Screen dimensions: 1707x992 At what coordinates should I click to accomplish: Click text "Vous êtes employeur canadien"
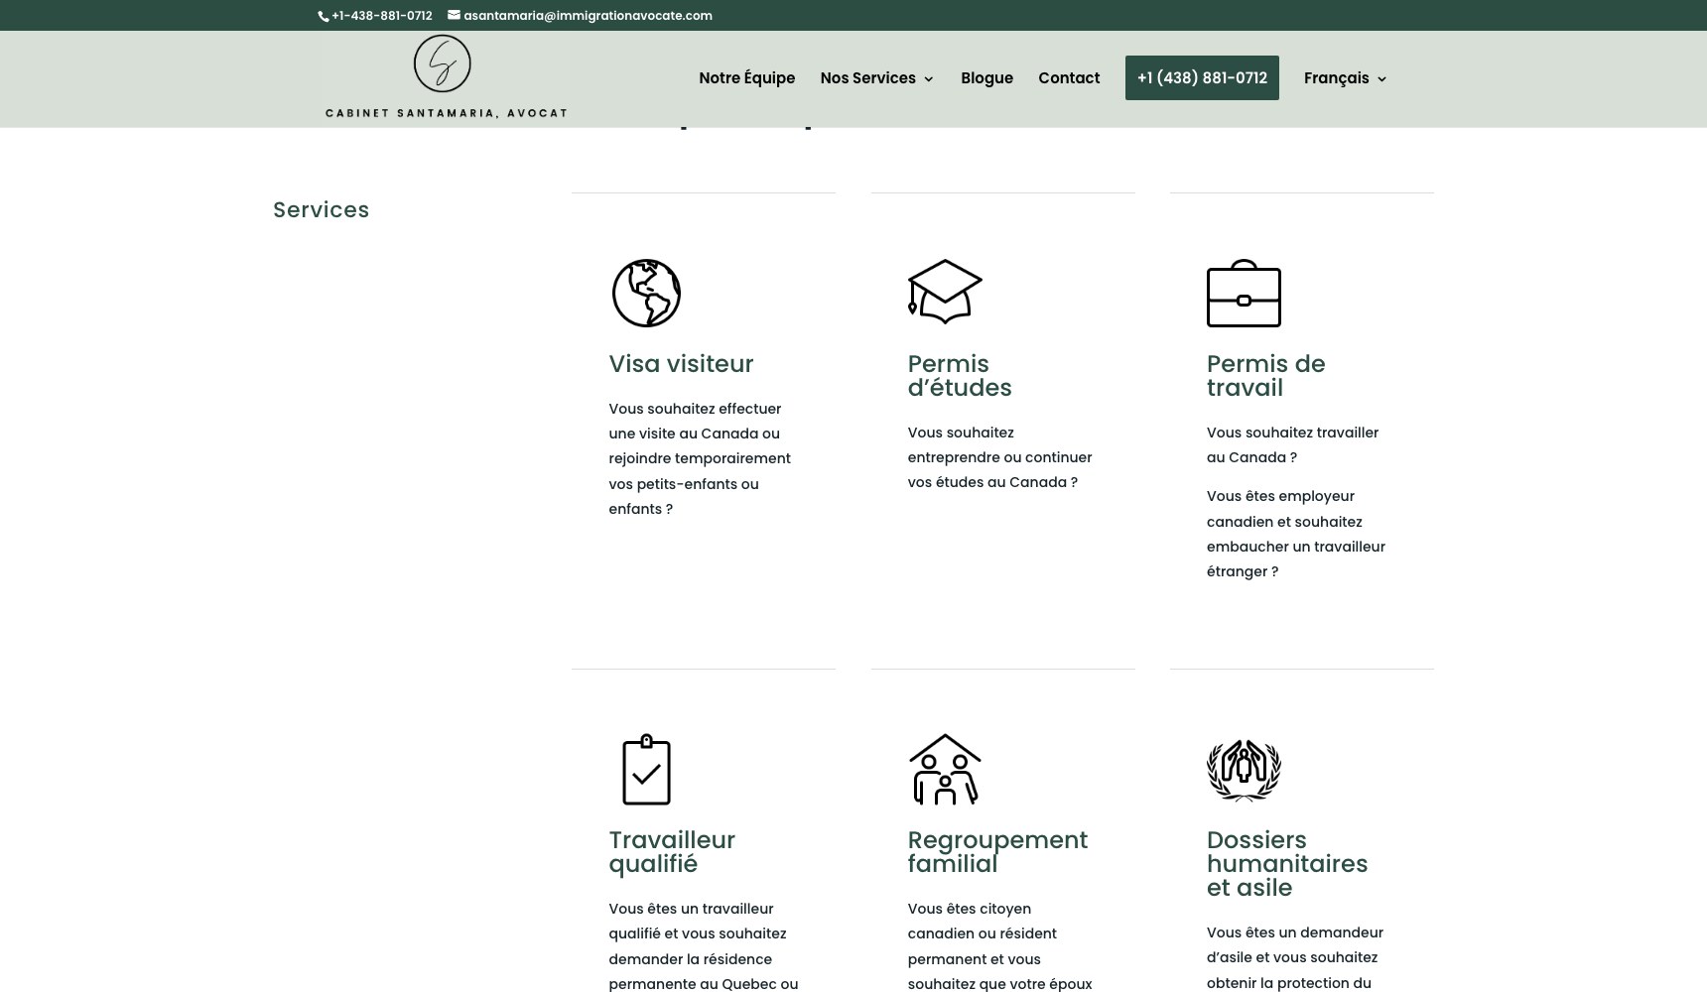click(1280, 509)
